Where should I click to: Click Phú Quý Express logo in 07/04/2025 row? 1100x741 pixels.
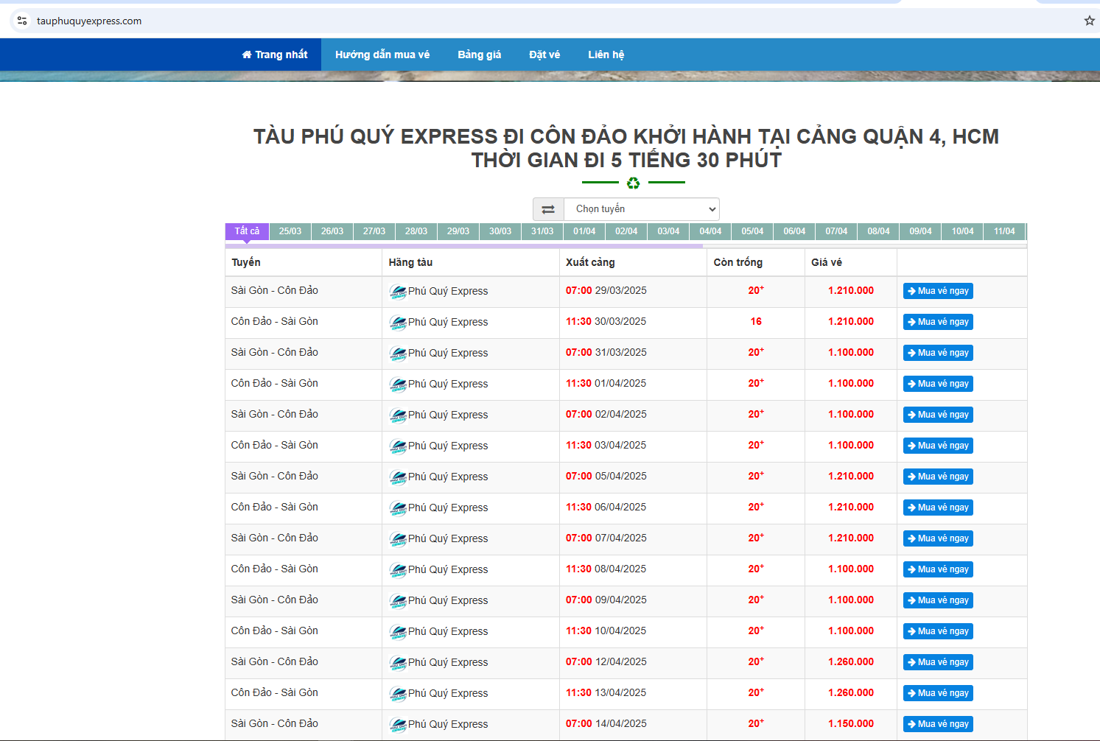point(398,539)
